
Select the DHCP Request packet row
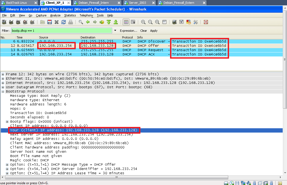(x=141, y=50)
